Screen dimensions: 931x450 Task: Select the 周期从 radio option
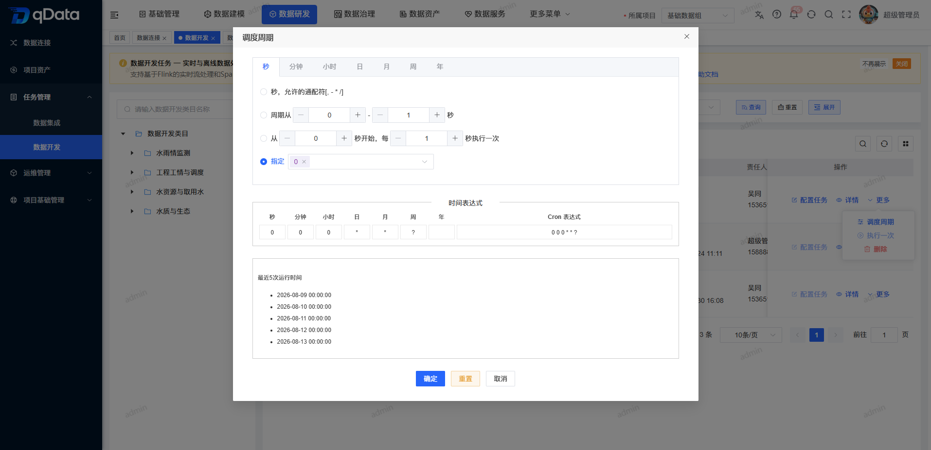pos(264,115)
